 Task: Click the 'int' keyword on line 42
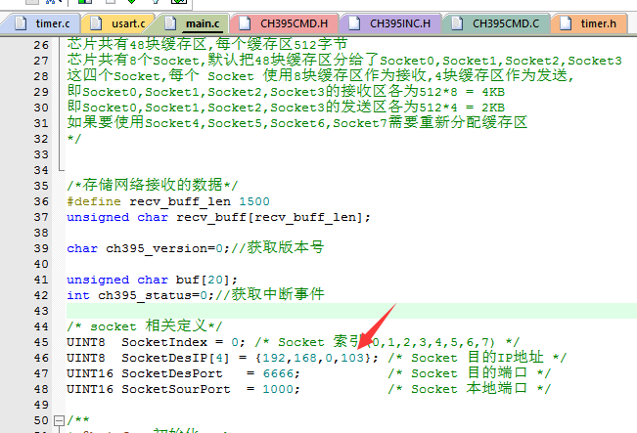78,295
